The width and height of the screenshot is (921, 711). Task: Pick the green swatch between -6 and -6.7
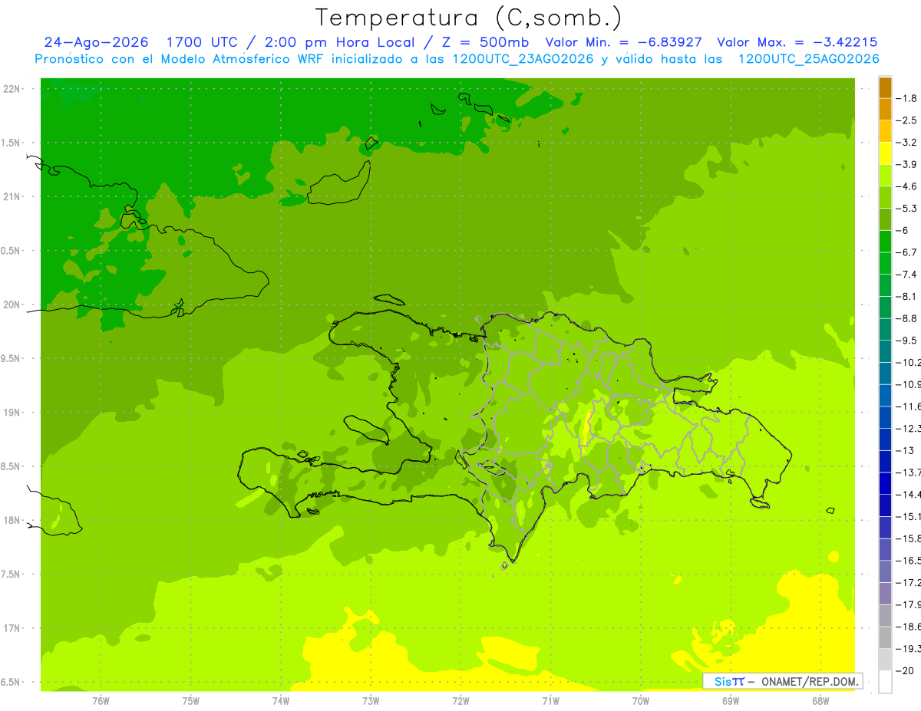(x=885, y=242)
